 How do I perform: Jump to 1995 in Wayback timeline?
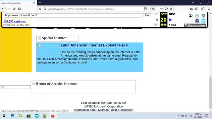coord(155,25)
